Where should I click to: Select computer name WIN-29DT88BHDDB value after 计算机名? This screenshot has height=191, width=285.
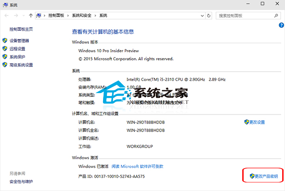click(x=146, y=122)
